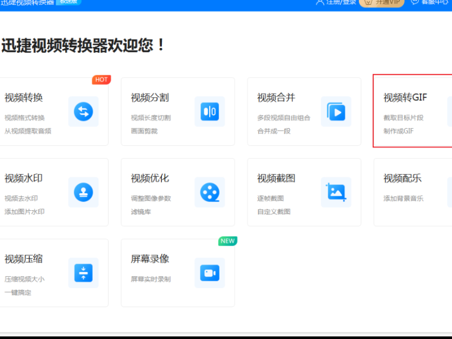This screenshot has width=452, height=339.
Task: Click the video split icon
Action: 210,112
